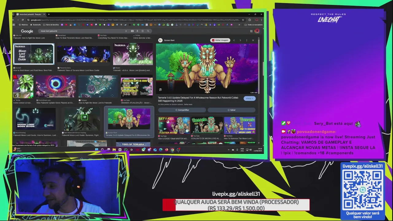Open Best Minecraft Server Hosting image result
The height and width of the screenshot is (221, 393).
(82, 119)
